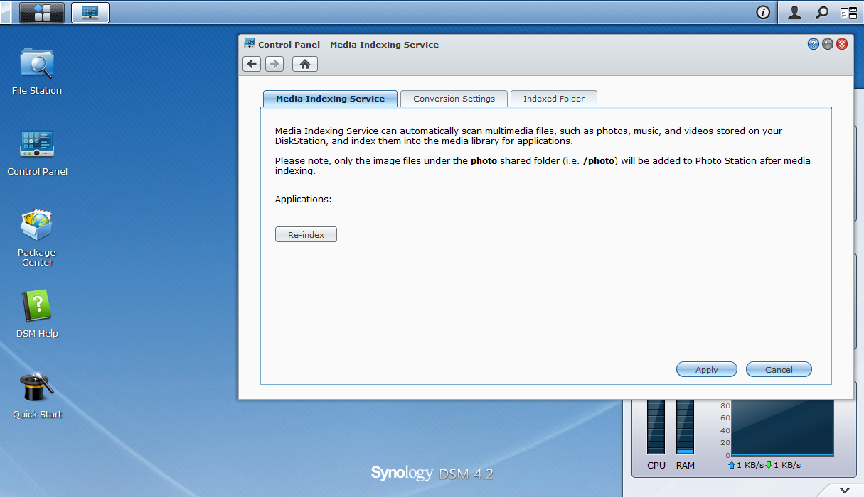The image size is (864, 497).
Task: Open File Station desktop icon
Action: 37,71
